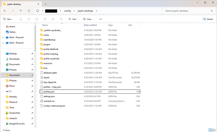Select the profile-wyuikwbo folder
The height and width of the screenshot is (132, 217).
(90, 59)
